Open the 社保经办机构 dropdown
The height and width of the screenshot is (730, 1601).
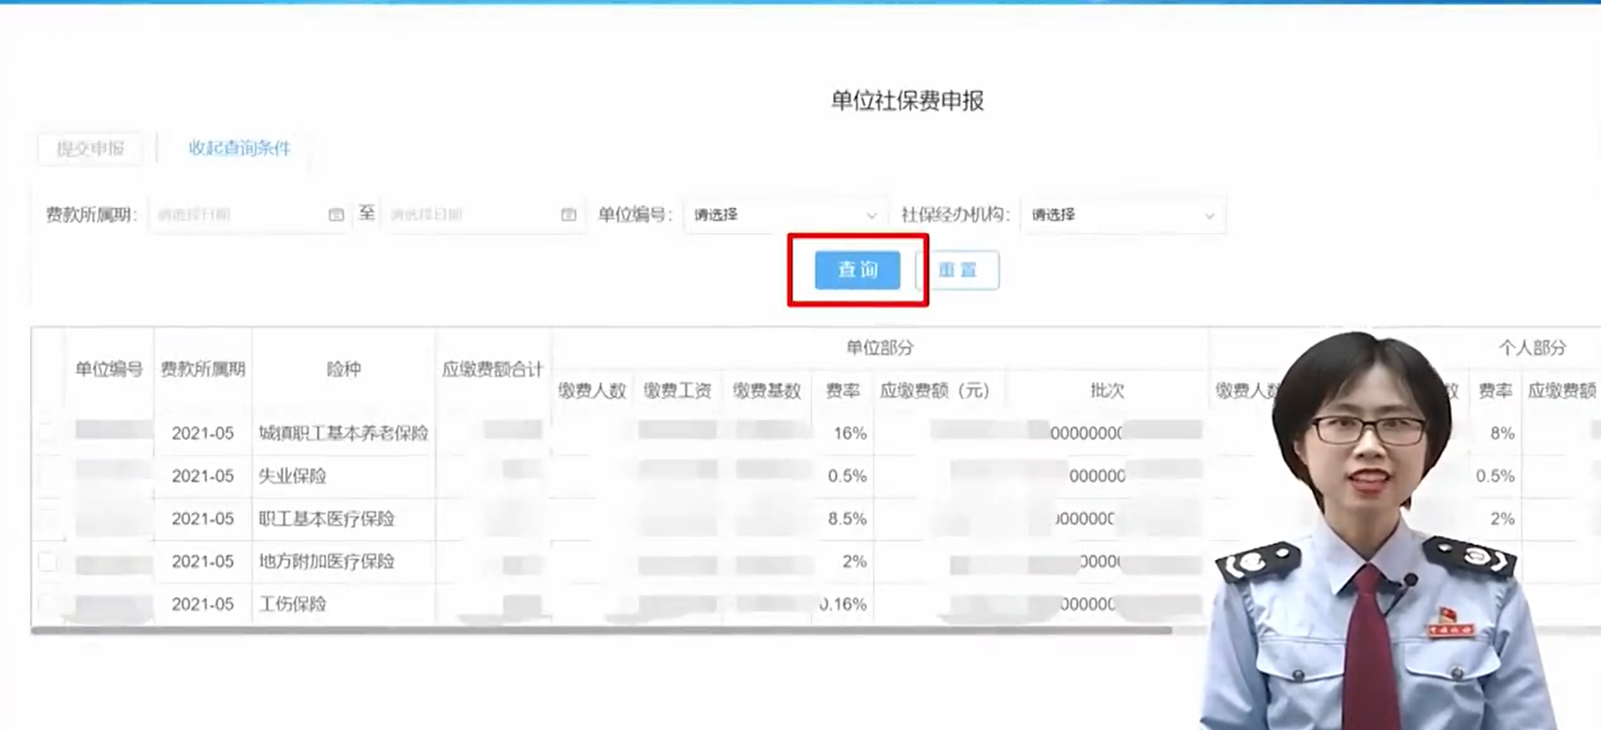(1124, 215)
